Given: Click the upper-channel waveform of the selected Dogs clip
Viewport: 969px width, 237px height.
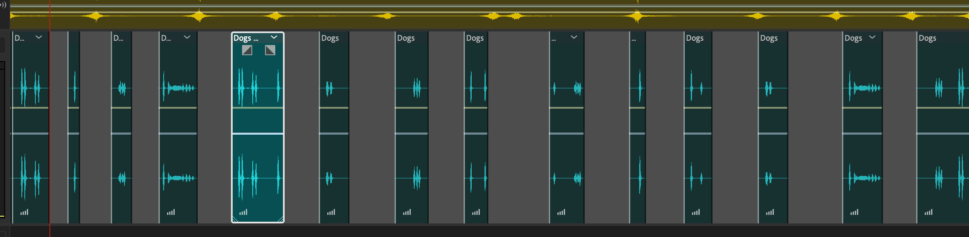Looking at the screenshot, I should coord(258,88).
